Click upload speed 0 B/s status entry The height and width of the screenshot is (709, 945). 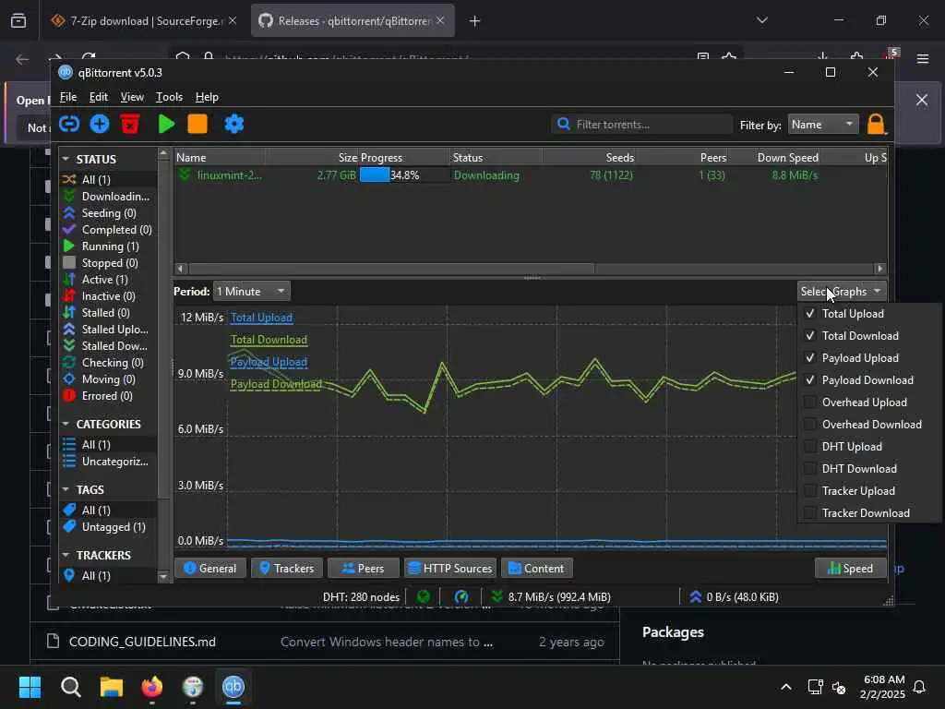[x=734, y=597]
